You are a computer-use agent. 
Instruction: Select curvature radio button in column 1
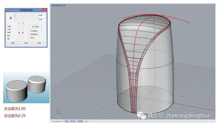pyautogui.click(x=19, y=33)
